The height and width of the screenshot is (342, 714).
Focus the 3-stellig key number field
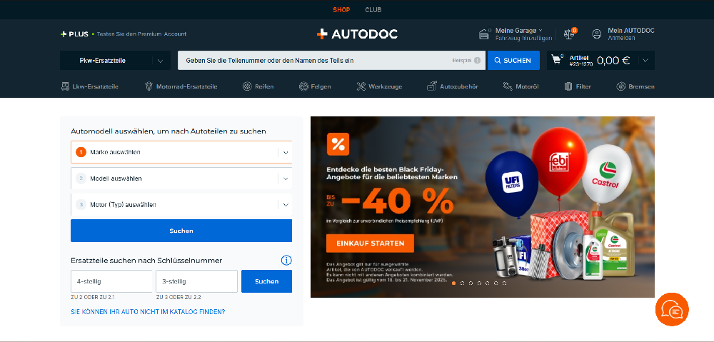point(197,281)
